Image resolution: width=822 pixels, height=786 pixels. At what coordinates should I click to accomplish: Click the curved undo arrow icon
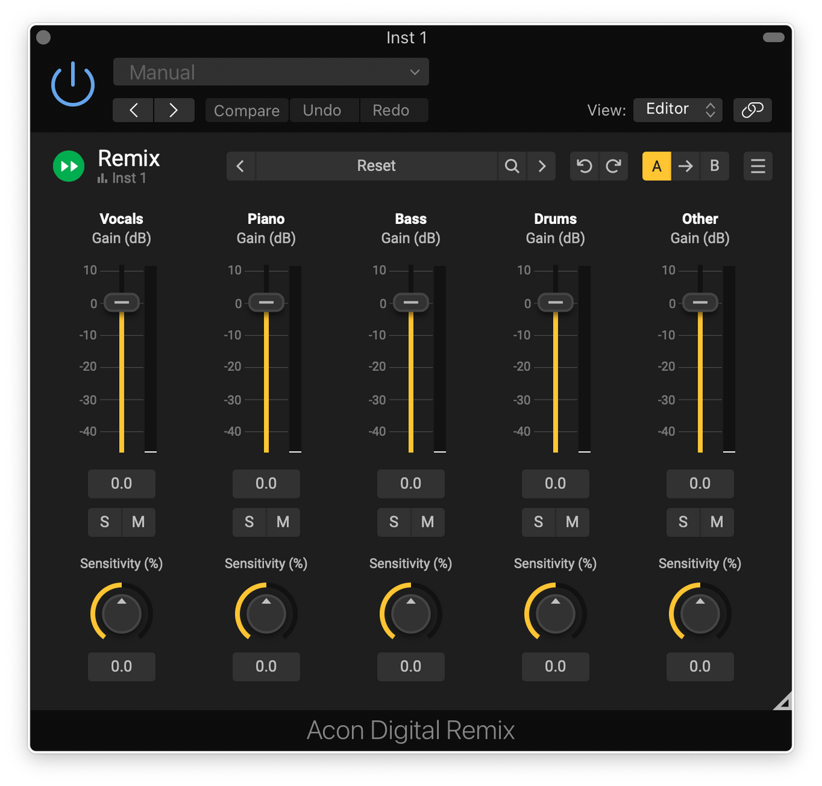point(584,166)
